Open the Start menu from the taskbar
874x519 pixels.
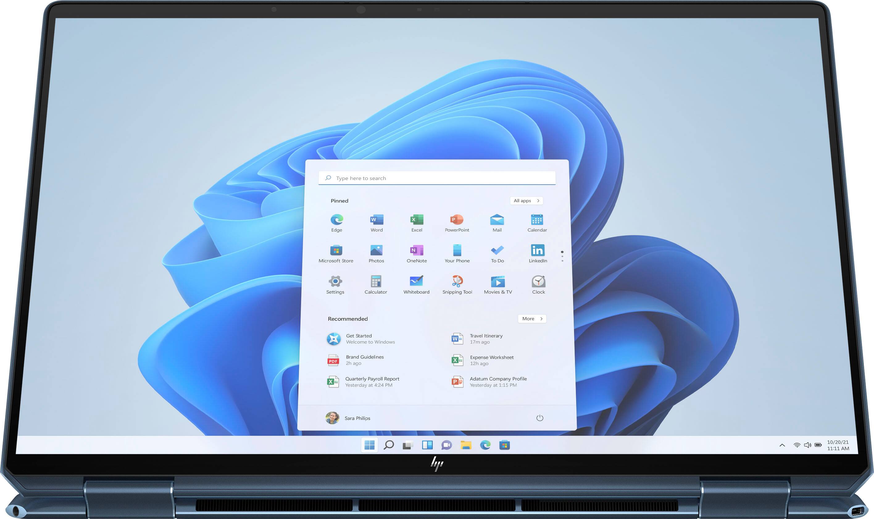(x=369, y=445)
